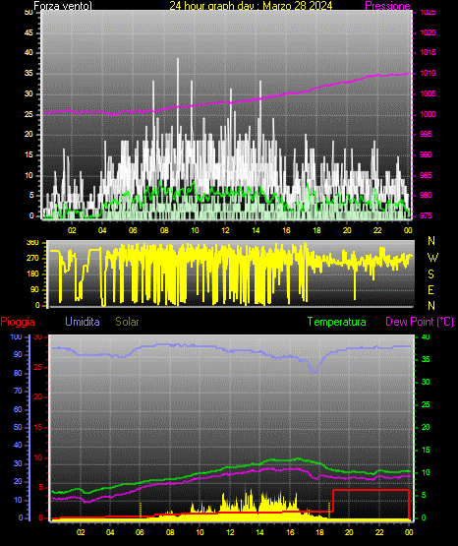Click the 18 hour marker on wind graph
The width and height of the screenshot is (458, 546).
316,230
